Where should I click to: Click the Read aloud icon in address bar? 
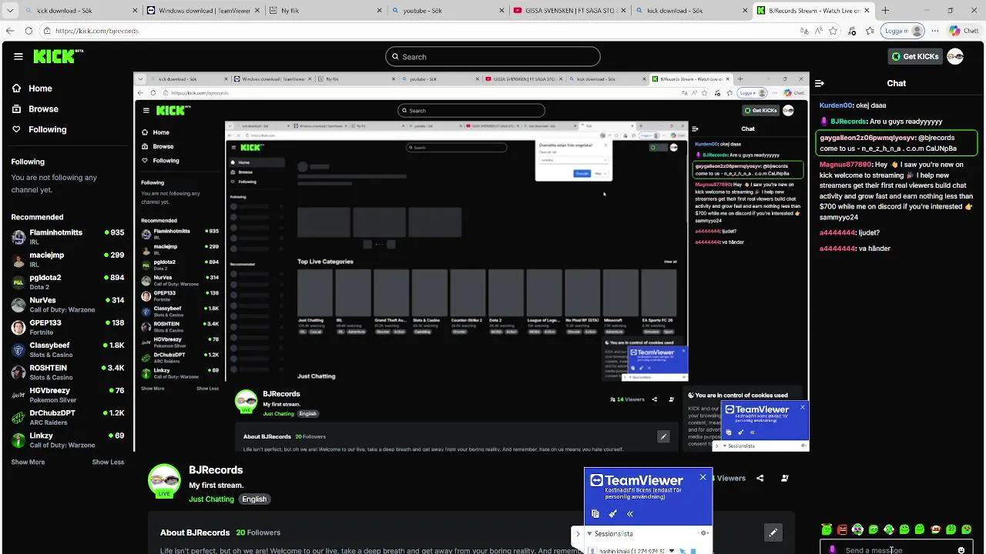coord(818,31)
